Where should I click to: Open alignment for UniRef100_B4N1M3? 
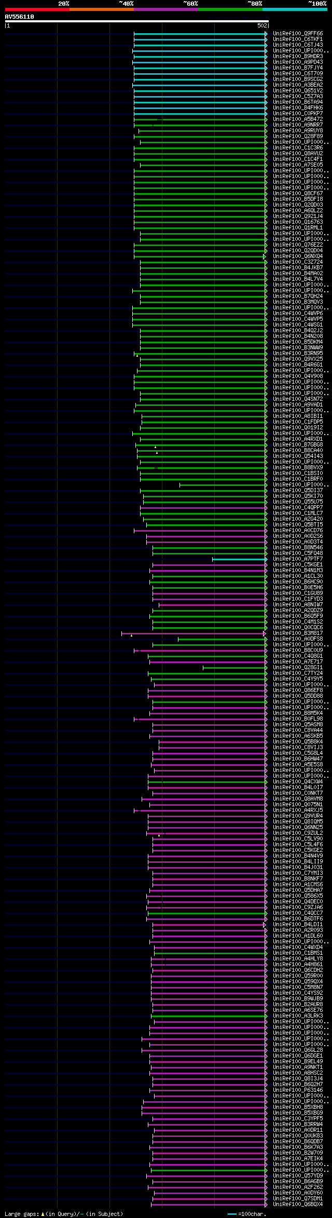click(298, 571)
